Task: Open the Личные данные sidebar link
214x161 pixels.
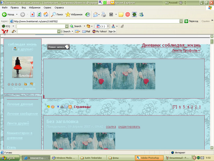Action: [x=20, y=104]
